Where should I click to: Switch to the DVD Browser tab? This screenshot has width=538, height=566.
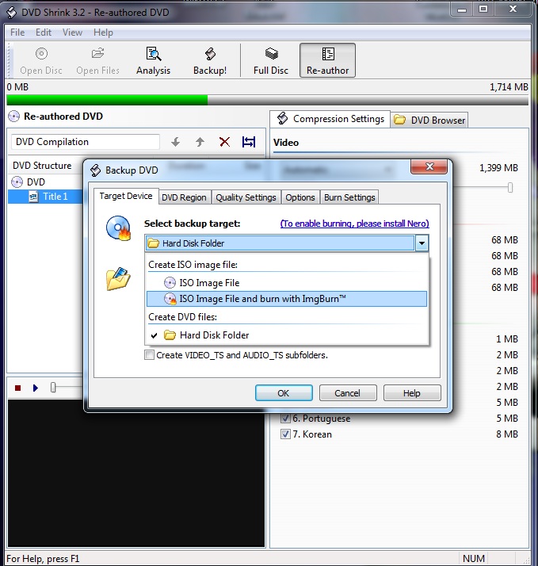[429, 120]
